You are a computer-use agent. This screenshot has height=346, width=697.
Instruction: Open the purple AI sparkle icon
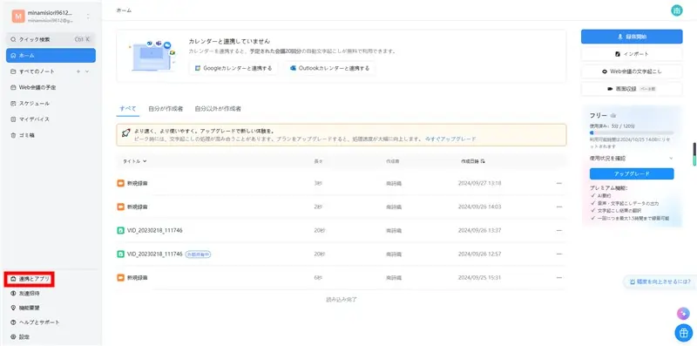(683, 314)
